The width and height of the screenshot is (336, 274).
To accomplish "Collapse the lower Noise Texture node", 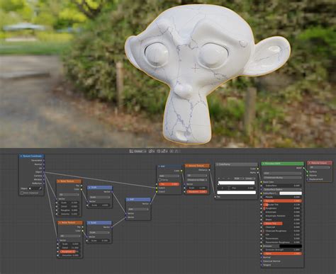I will [60, 222].
